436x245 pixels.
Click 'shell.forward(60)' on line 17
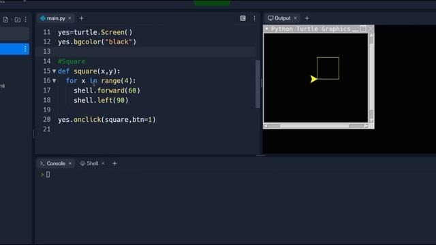coord(107,91)
